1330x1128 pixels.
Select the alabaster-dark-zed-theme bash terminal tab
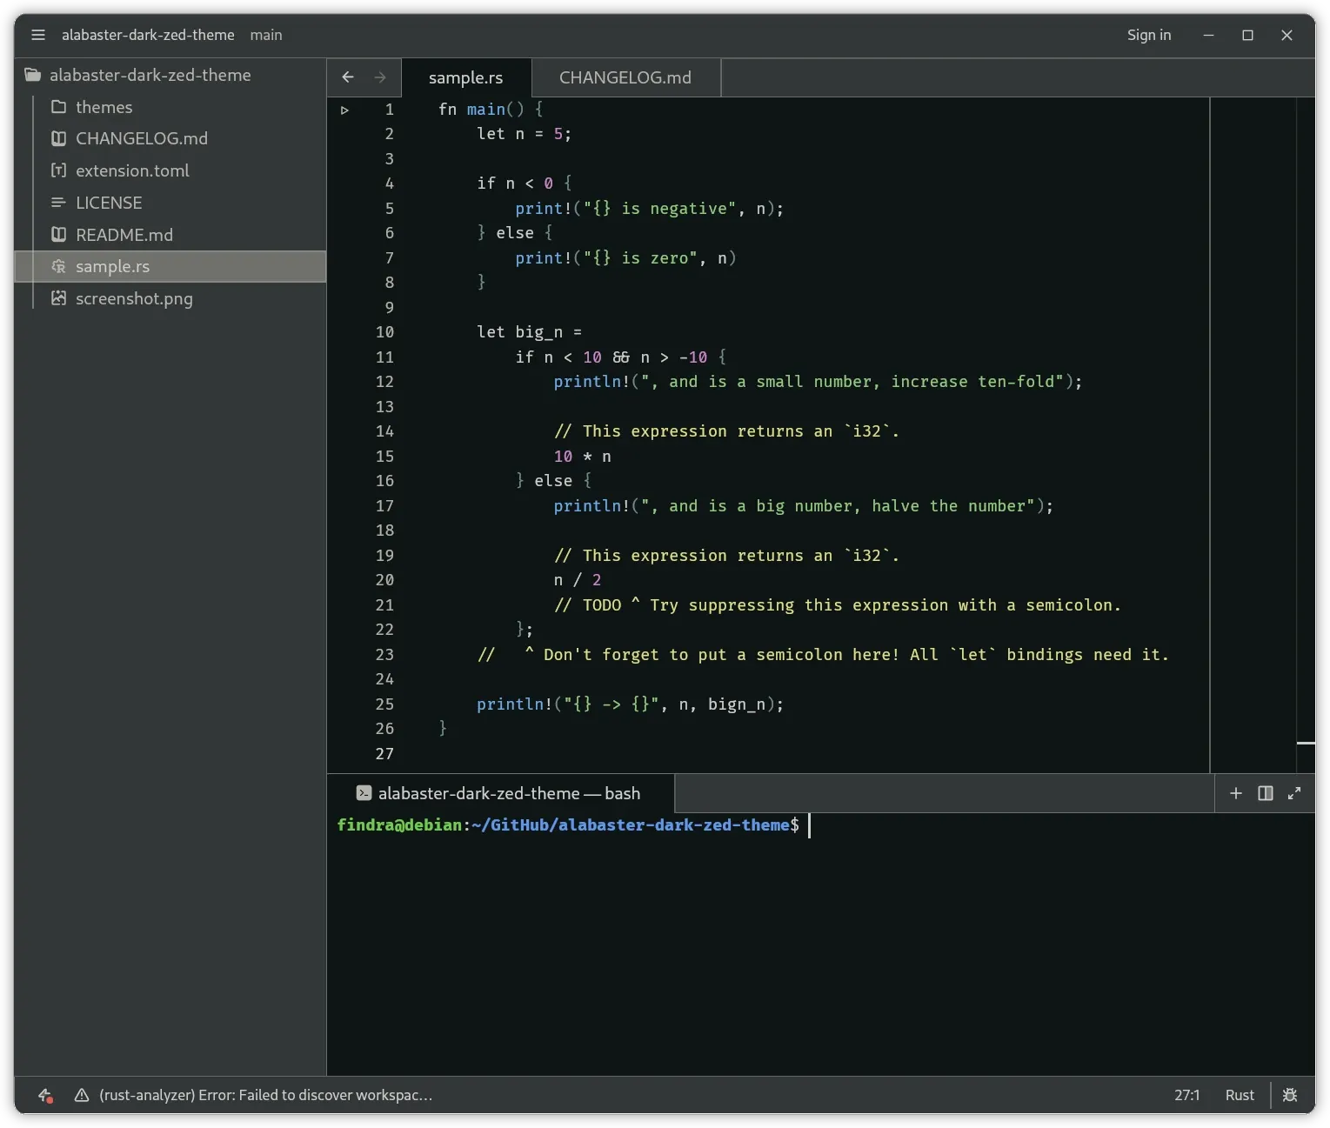tap(500, 793)
